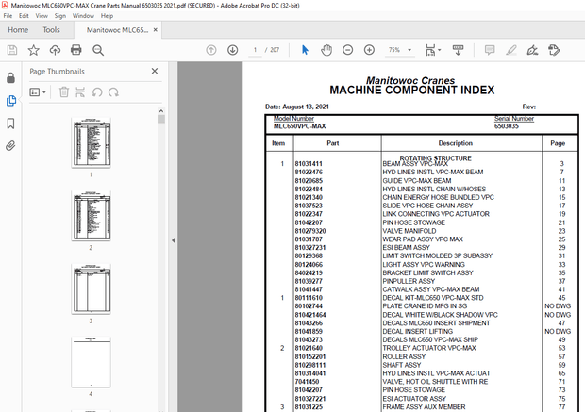Add a comment note icon
This screenshot has width=585, height=412.
[490, 50]
